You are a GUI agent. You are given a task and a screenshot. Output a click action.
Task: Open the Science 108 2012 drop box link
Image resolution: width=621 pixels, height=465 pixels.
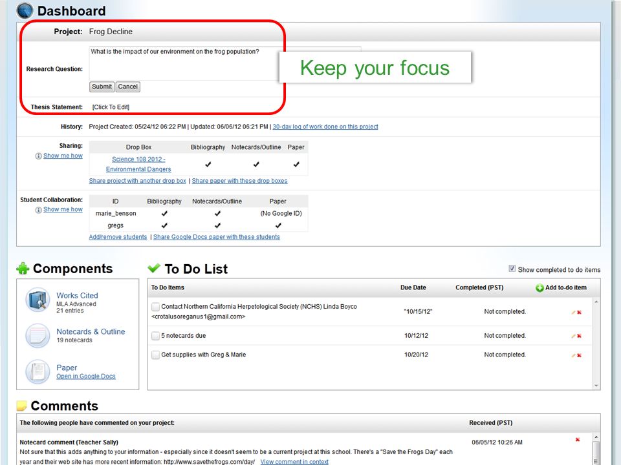[x=138, y=164]
